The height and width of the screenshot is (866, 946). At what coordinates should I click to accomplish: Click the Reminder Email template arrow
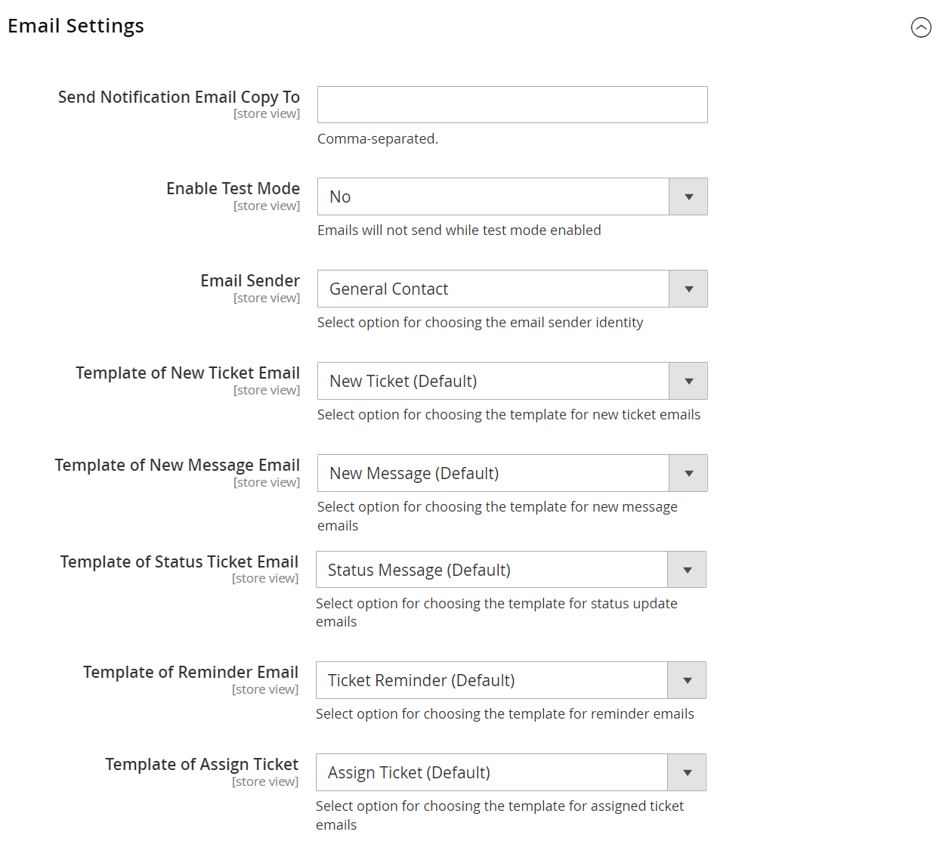coord(687,681)
